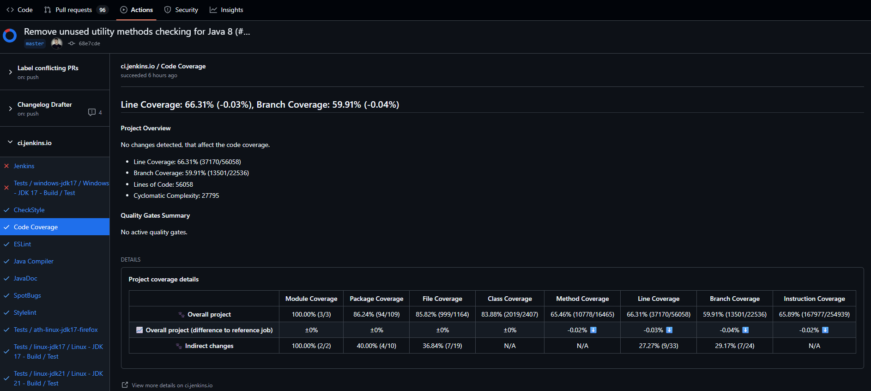
Task: Click the cell 86.24% (94/109)
Action: [376, 314]
